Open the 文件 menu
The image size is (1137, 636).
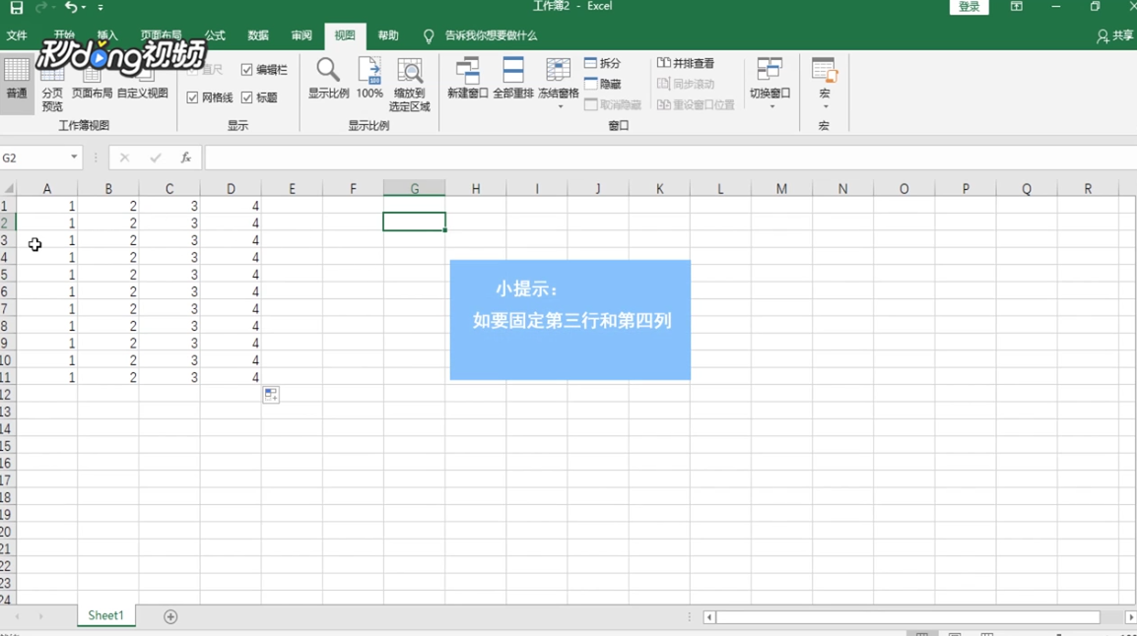coord(18,35)
